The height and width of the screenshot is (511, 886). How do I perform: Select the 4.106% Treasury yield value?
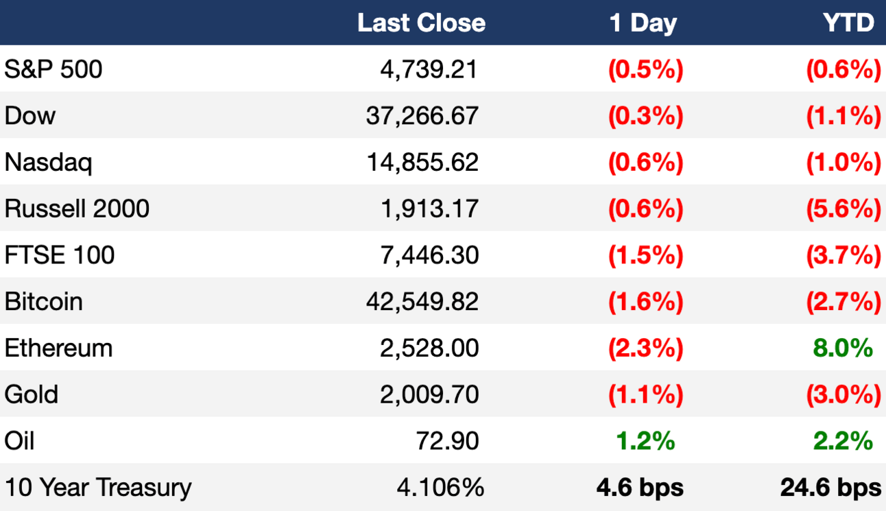click(440, 488)
